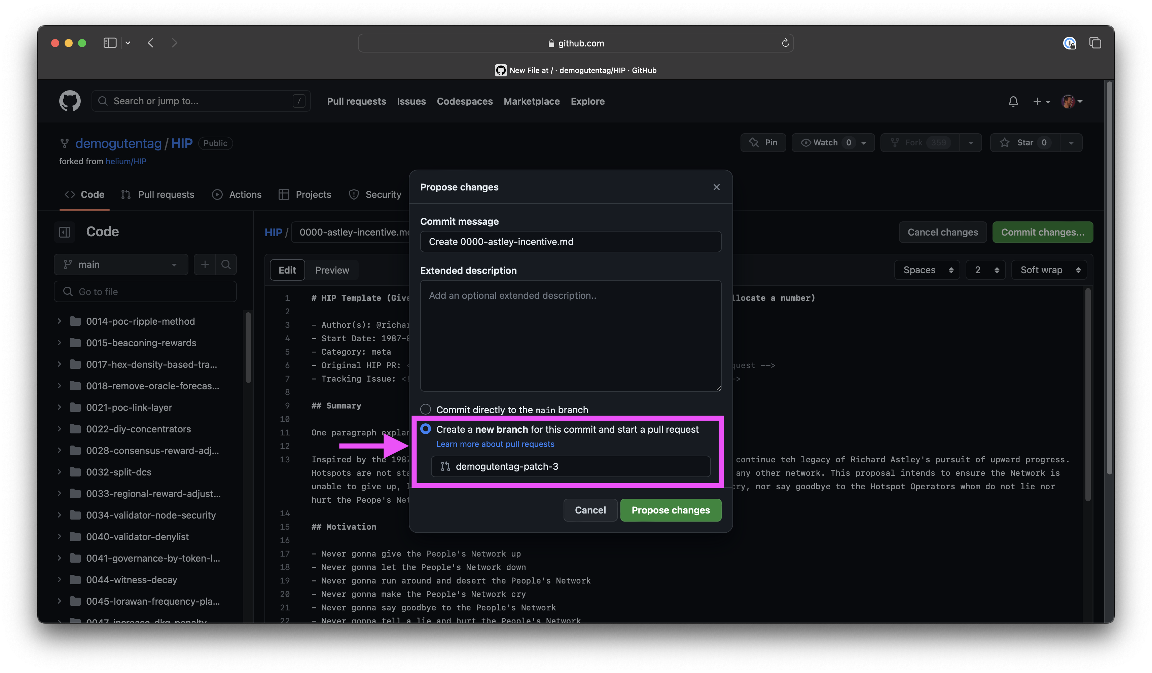The width and height of the screenshot is (1152, 673).
Task: Expand the 0014-poc-ripple-method folder
Action: (60, 321)
